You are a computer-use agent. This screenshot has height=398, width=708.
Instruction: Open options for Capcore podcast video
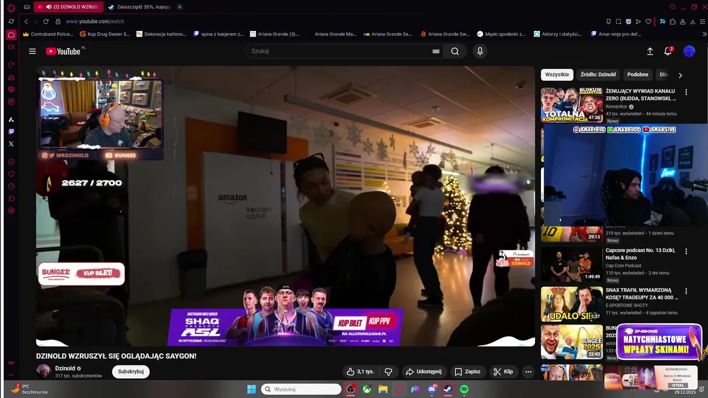686,251
